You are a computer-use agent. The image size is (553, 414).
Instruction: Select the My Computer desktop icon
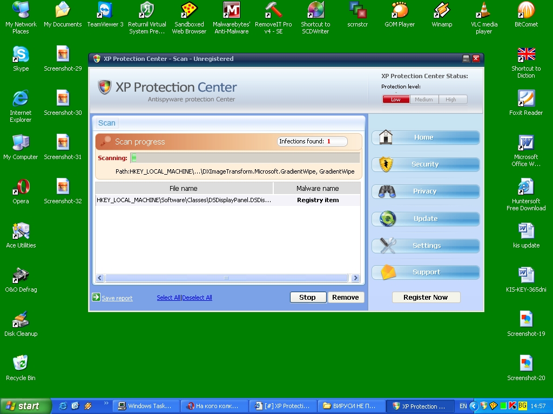21,147
